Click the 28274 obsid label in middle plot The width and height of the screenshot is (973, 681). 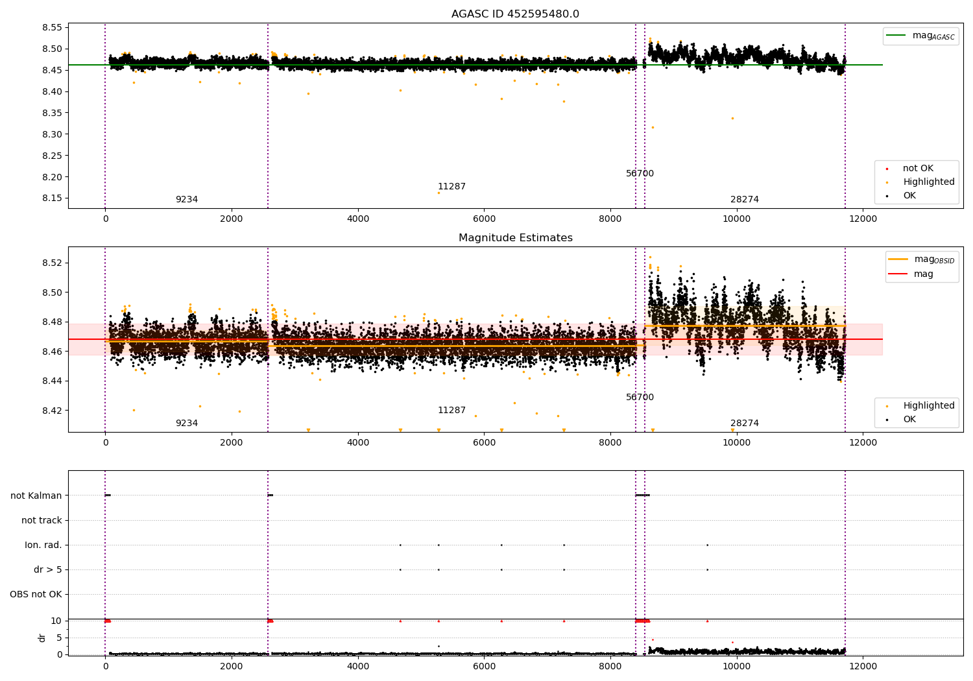[x=745, y=424]
